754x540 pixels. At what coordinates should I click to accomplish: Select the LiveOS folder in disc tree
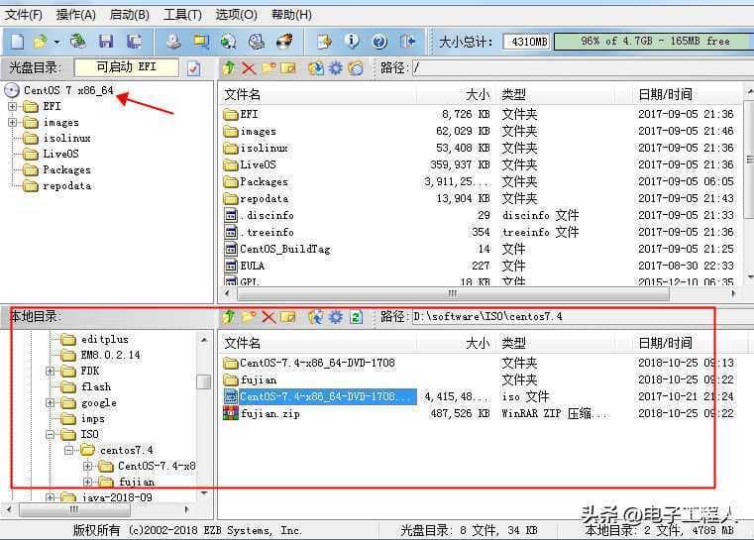coord(60,154)
